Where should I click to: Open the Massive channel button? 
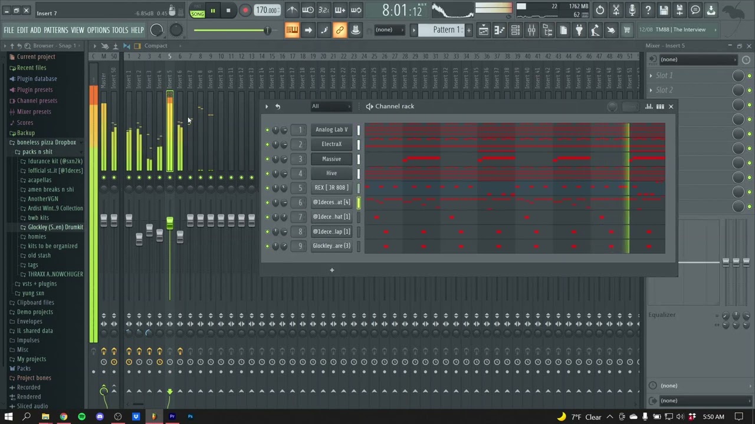pos(331,159)
